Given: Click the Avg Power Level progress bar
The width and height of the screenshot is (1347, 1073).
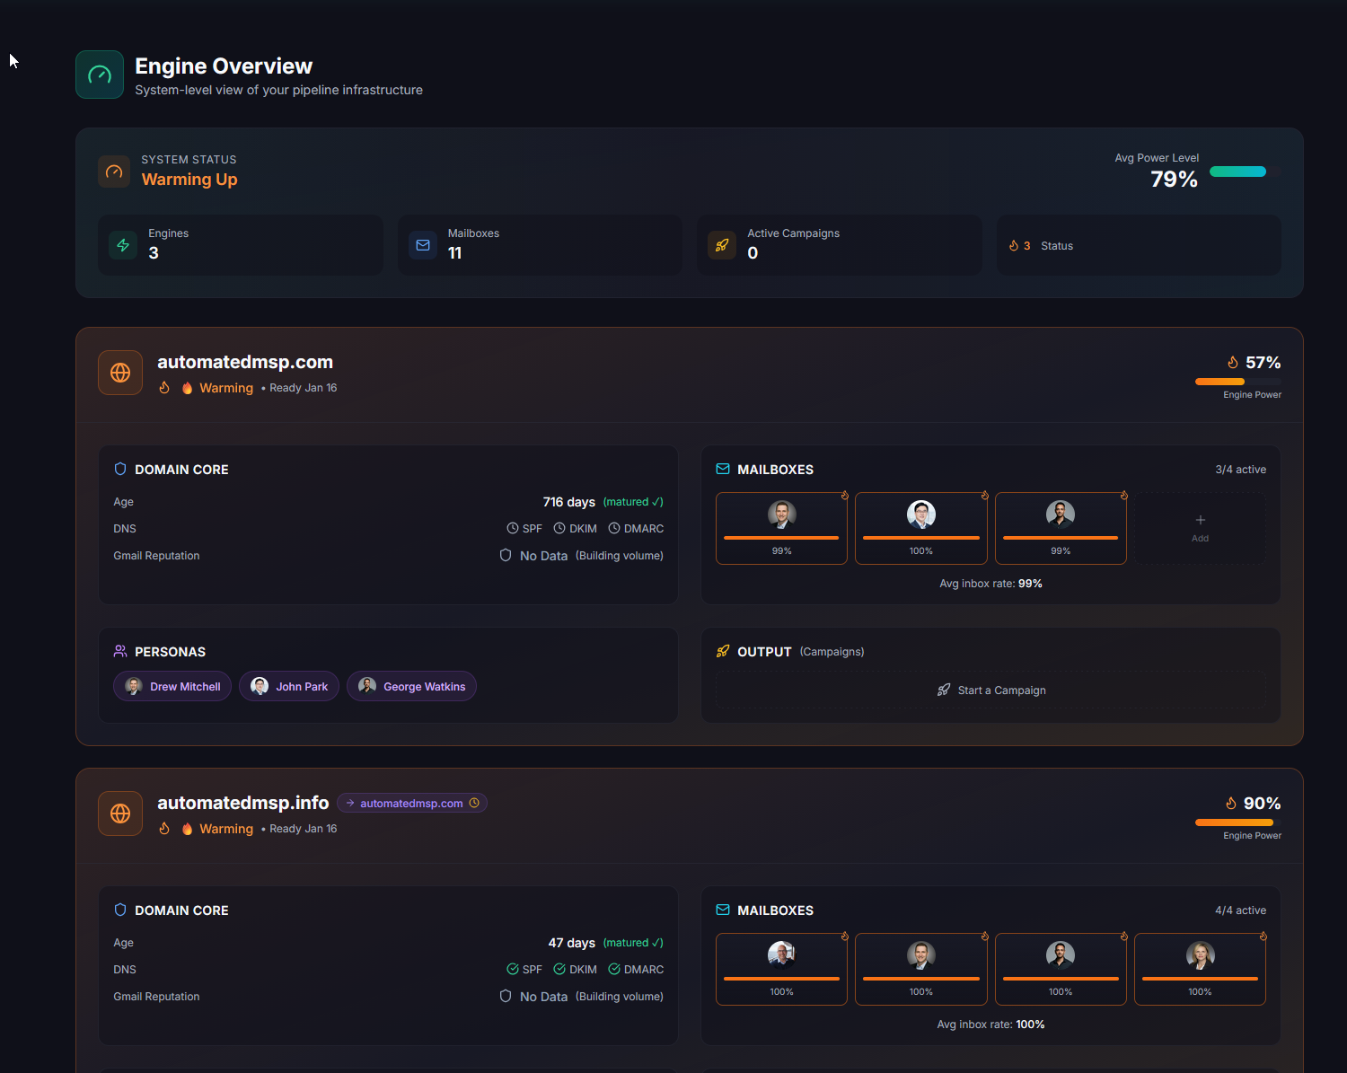Looking at the screenshot, I should (1244, 172).
